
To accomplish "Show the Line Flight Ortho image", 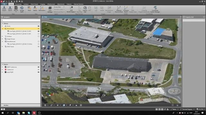I will coord(39,44).
